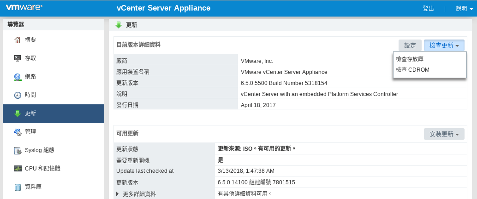This screenshot has width=477, height=199.
Task: Click the Database cylinder icon in navigator
Action: pyautogui.click(x=18, y=187)
